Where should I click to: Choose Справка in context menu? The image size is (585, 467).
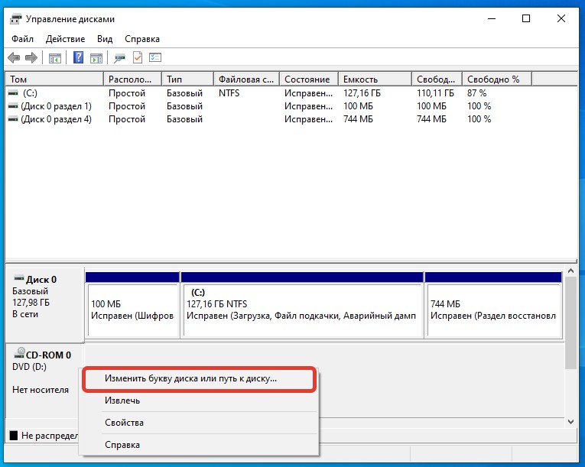[200, 445]
